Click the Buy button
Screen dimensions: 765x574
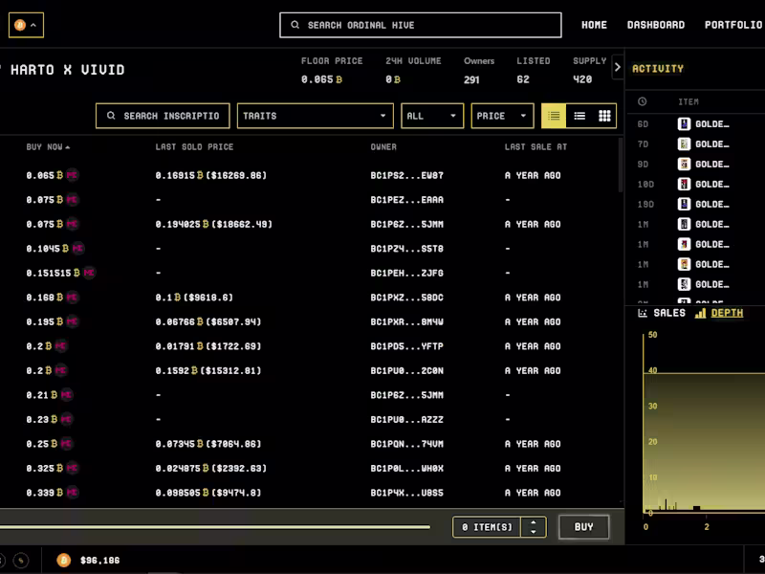583,527
